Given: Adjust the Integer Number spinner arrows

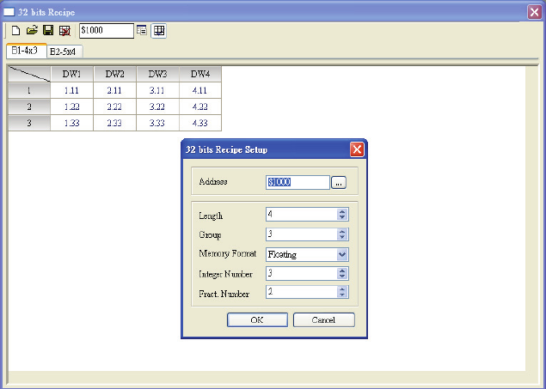Looking at the screenshot, I should coord(342,274).
